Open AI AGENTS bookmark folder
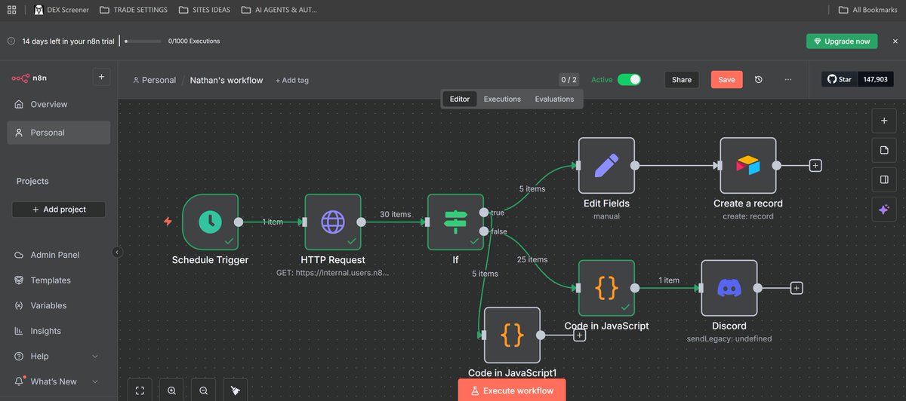The width and height of the screenshot is (906, 401). click(x=279, y=10)
